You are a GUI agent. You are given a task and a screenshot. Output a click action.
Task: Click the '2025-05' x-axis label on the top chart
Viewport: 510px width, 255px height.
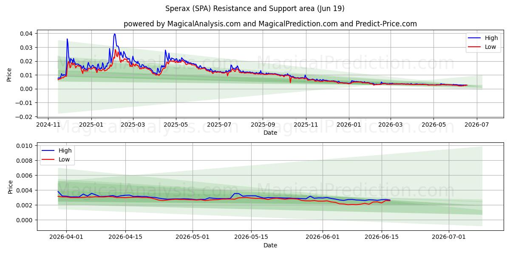tap(176, 125)
